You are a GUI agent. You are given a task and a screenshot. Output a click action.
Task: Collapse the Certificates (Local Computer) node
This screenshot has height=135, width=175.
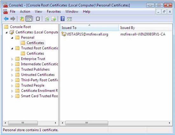tap(7, 33)
